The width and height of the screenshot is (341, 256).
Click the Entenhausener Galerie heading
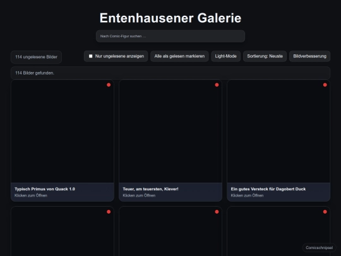pos(170,18)
